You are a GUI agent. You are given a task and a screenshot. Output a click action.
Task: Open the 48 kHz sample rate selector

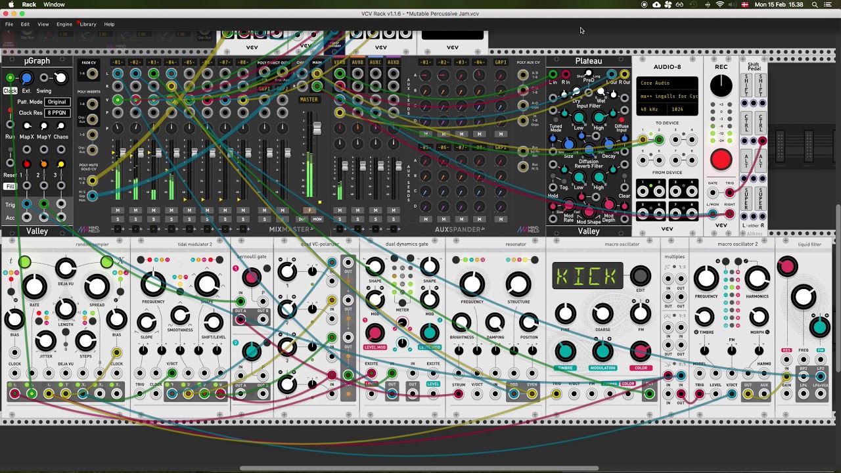[x=650, y=109]
